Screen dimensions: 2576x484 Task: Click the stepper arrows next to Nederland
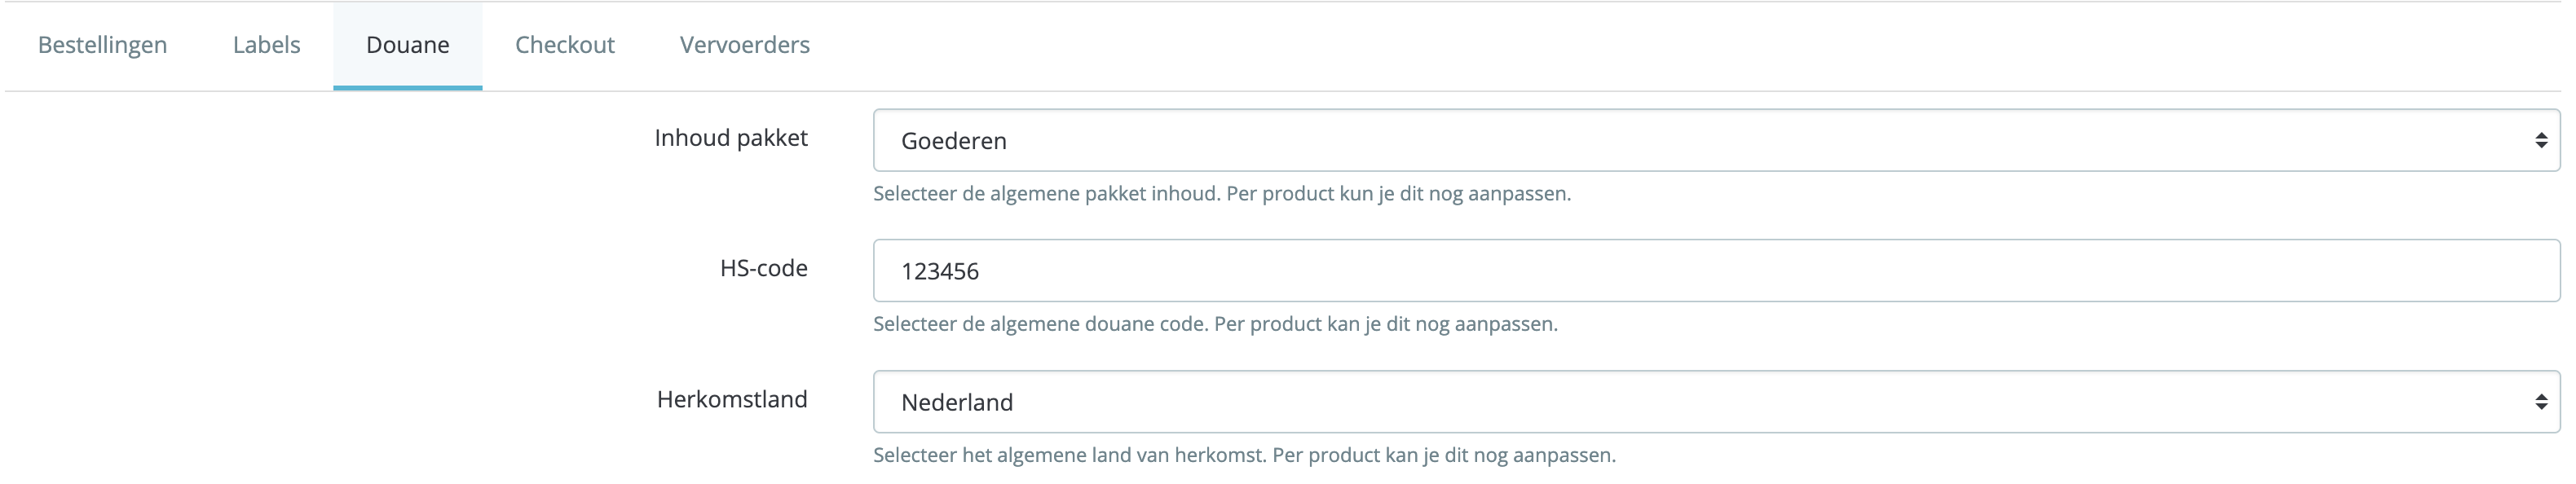coord(2540,401)
